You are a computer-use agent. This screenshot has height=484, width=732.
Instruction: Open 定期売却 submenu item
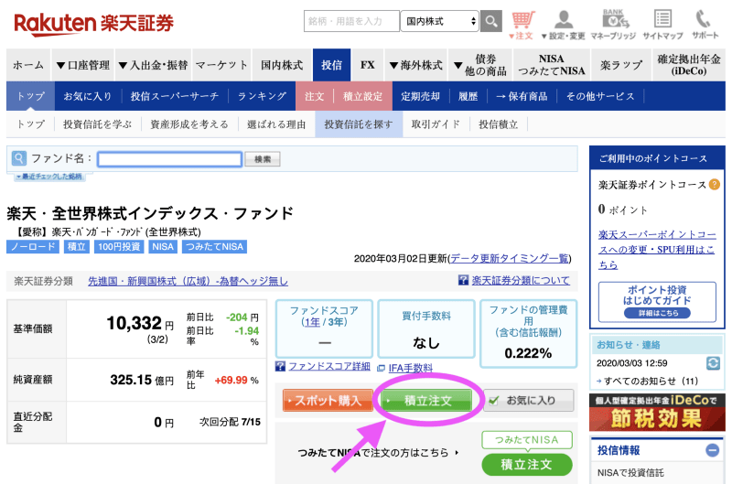coord(421,96)
